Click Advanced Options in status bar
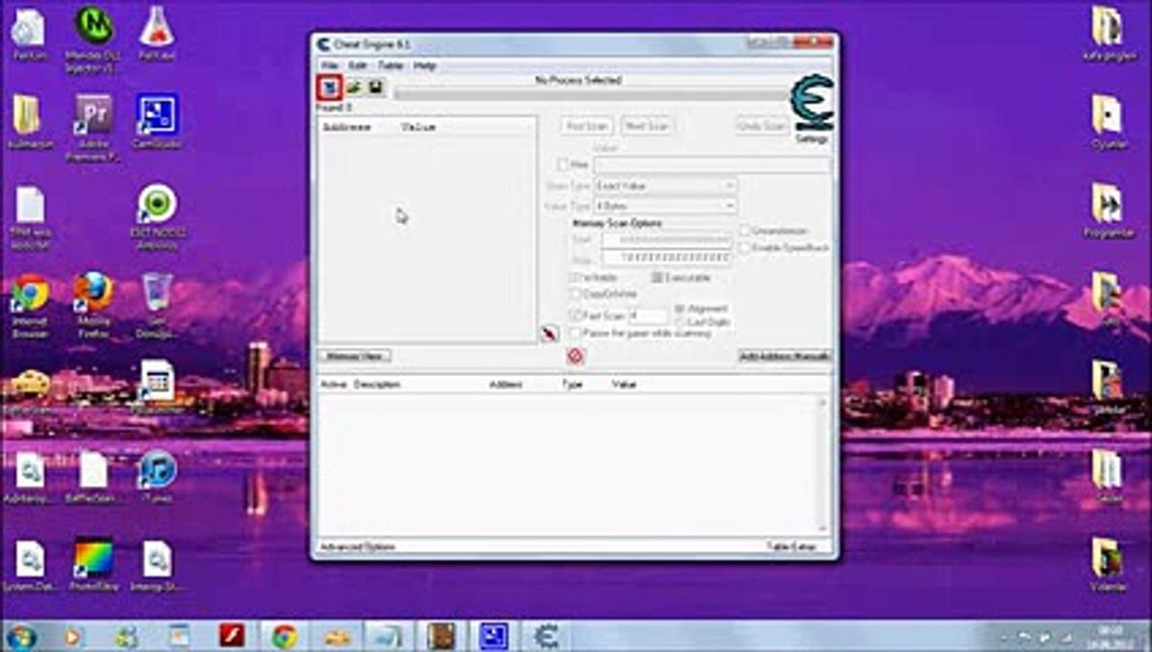 pyautogui.click(x=358, y=547)
